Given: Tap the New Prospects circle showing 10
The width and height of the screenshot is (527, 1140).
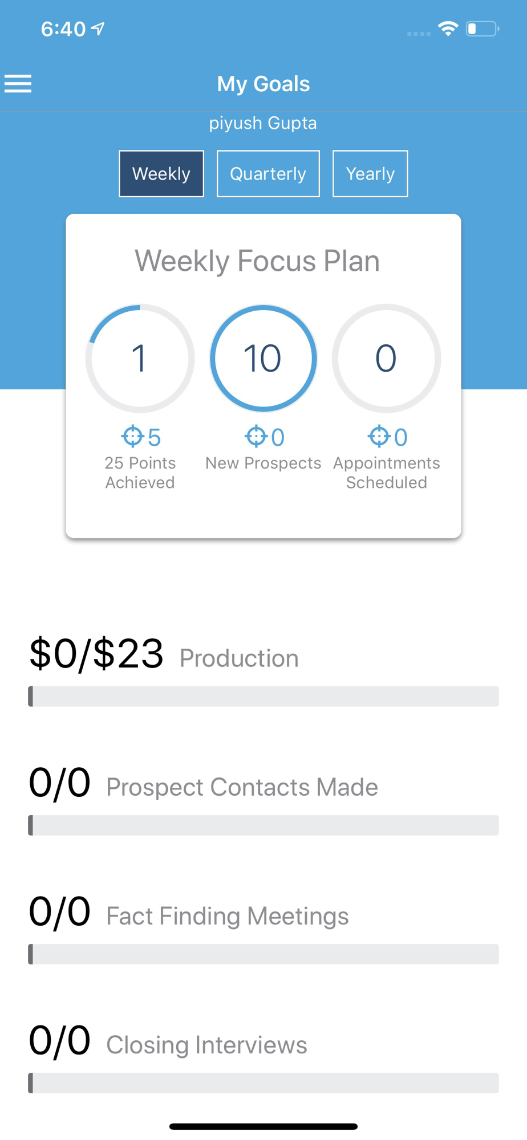Looking at the screenshot, I should coord(263,358).
